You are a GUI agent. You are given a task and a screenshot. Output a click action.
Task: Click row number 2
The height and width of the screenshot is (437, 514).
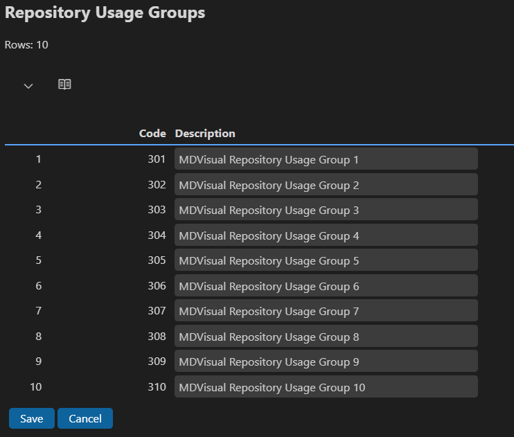pyautogui.click(x=38, y=185)
